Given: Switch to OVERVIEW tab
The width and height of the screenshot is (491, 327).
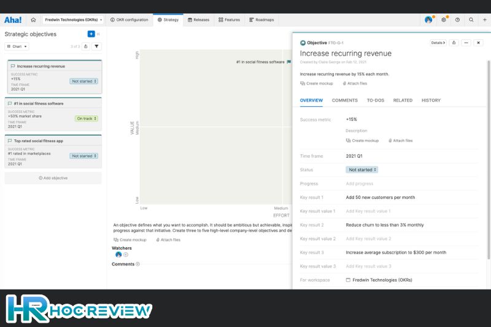Looking at the screenshot, I should tap(311, 101).
